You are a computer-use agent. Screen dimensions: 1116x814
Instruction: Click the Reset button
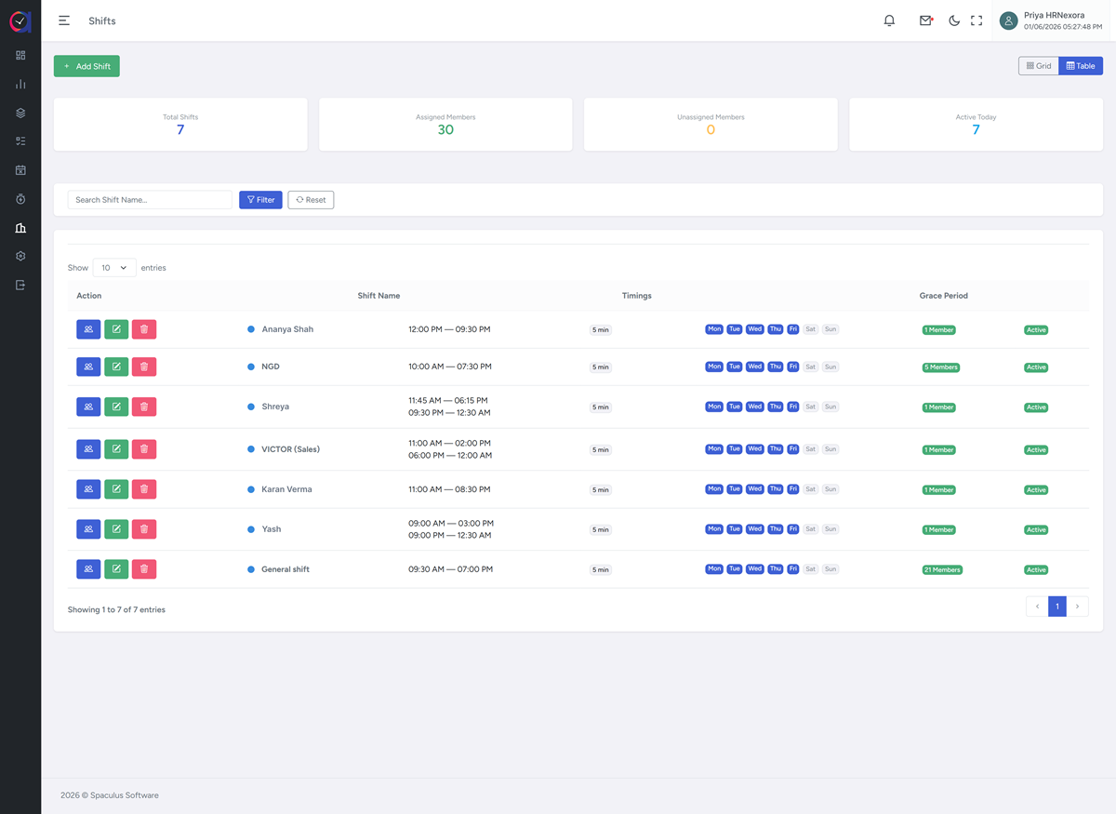(x=311, y=200)
